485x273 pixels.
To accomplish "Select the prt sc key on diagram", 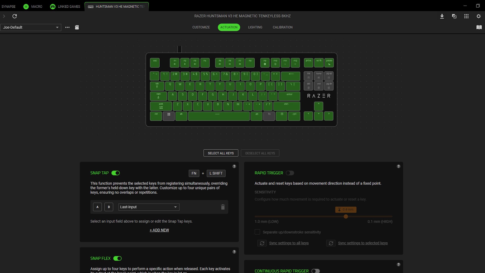I will click(308, 63).
